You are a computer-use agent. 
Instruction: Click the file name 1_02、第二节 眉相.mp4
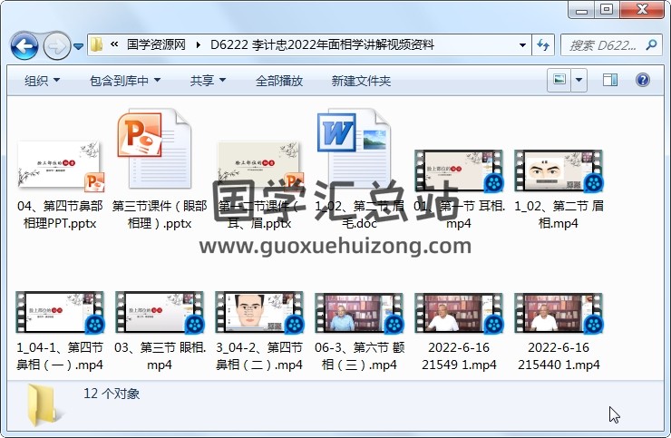[x=559, y=215]
